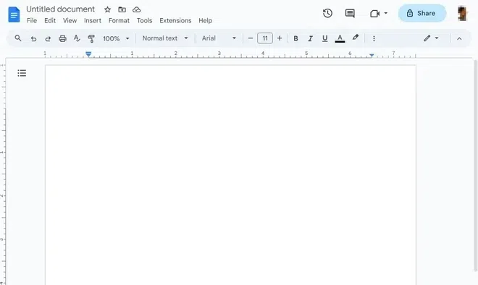478x285 pixels.
Task: Open the Format menu
Action: [x=119, y=21]
